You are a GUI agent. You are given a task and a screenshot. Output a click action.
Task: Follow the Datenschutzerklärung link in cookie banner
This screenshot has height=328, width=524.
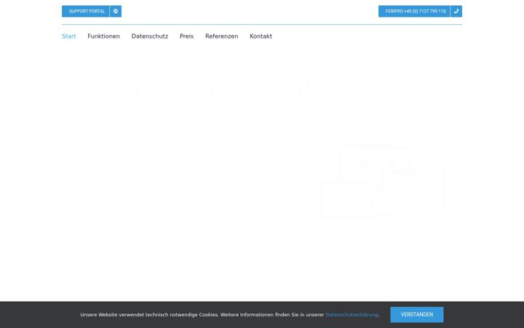(x=352, y=315)
